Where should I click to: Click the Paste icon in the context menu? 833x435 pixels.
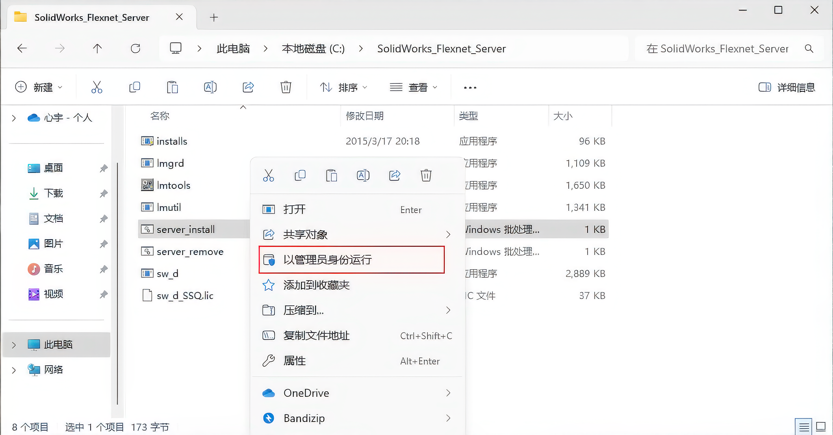pos(332,175)
